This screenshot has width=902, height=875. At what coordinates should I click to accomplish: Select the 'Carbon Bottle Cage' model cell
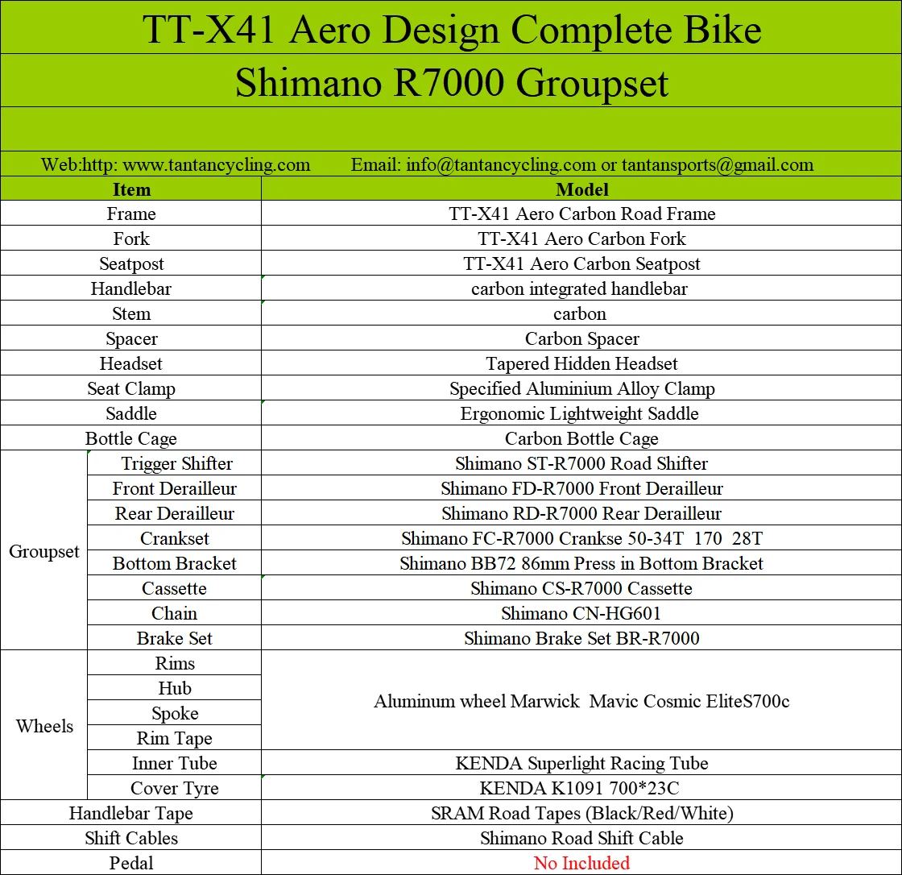(581, 438)
